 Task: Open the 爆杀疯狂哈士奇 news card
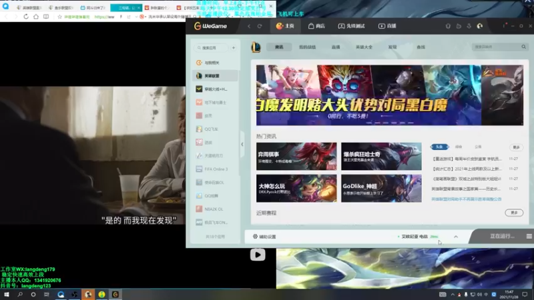(381, 156)
